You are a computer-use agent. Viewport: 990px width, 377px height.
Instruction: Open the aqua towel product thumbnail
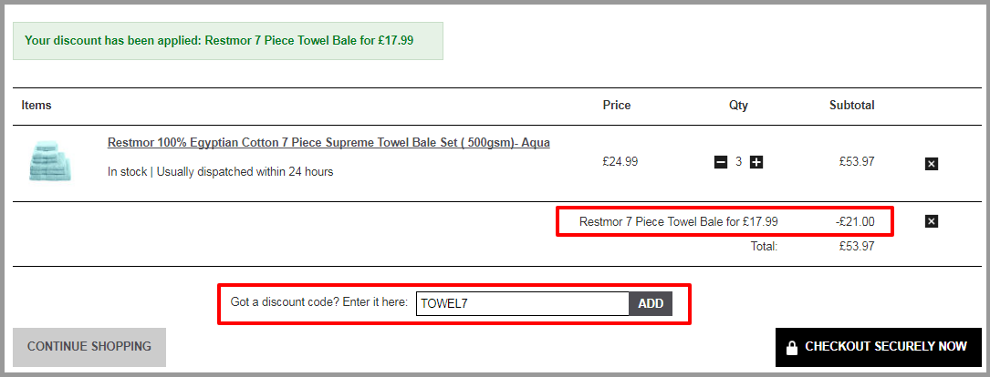coord(49,162)
